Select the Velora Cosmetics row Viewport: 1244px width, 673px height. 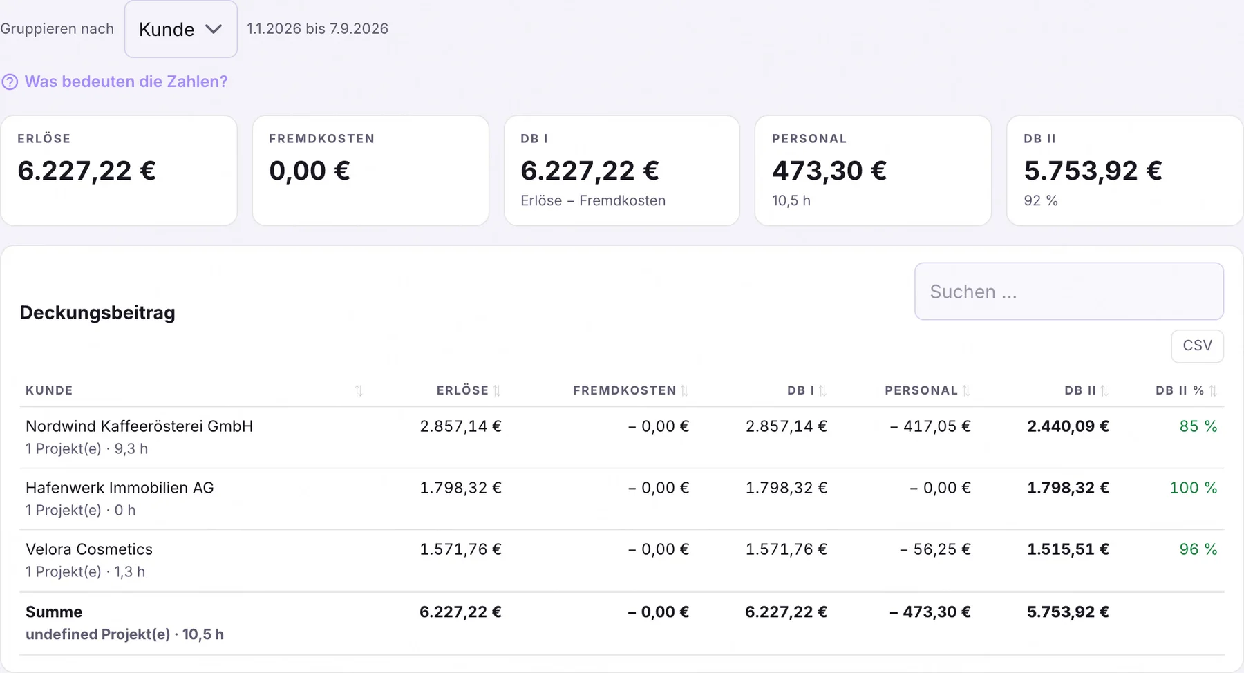(622, 560)
